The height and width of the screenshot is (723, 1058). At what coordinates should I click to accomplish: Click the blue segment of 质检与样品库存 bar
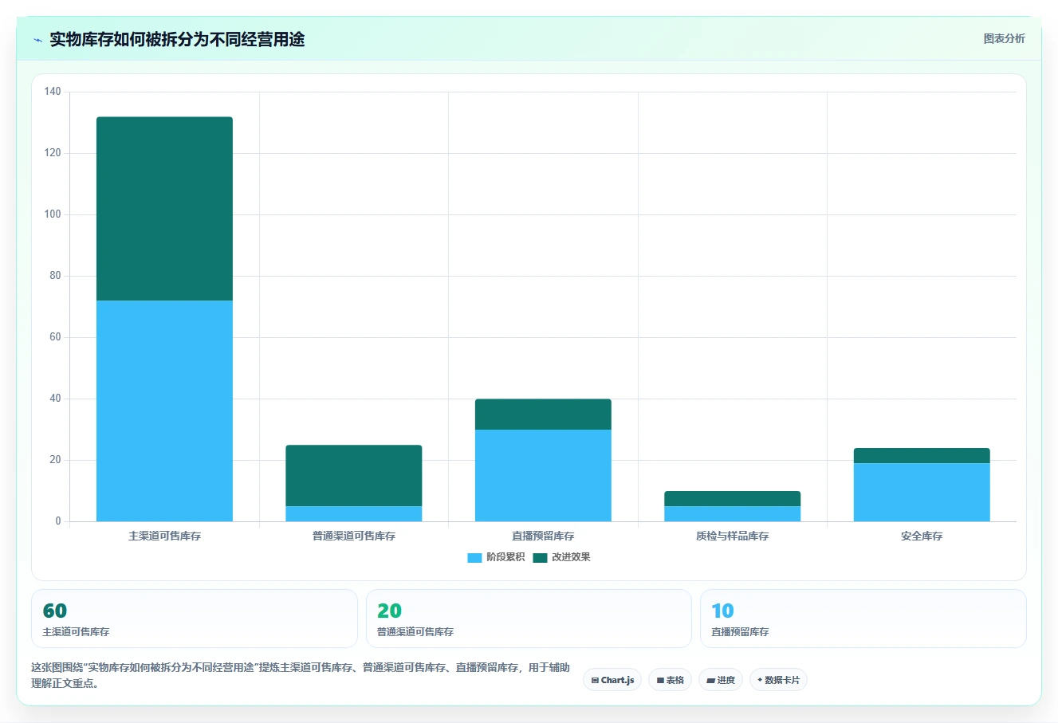pos(733,513)
